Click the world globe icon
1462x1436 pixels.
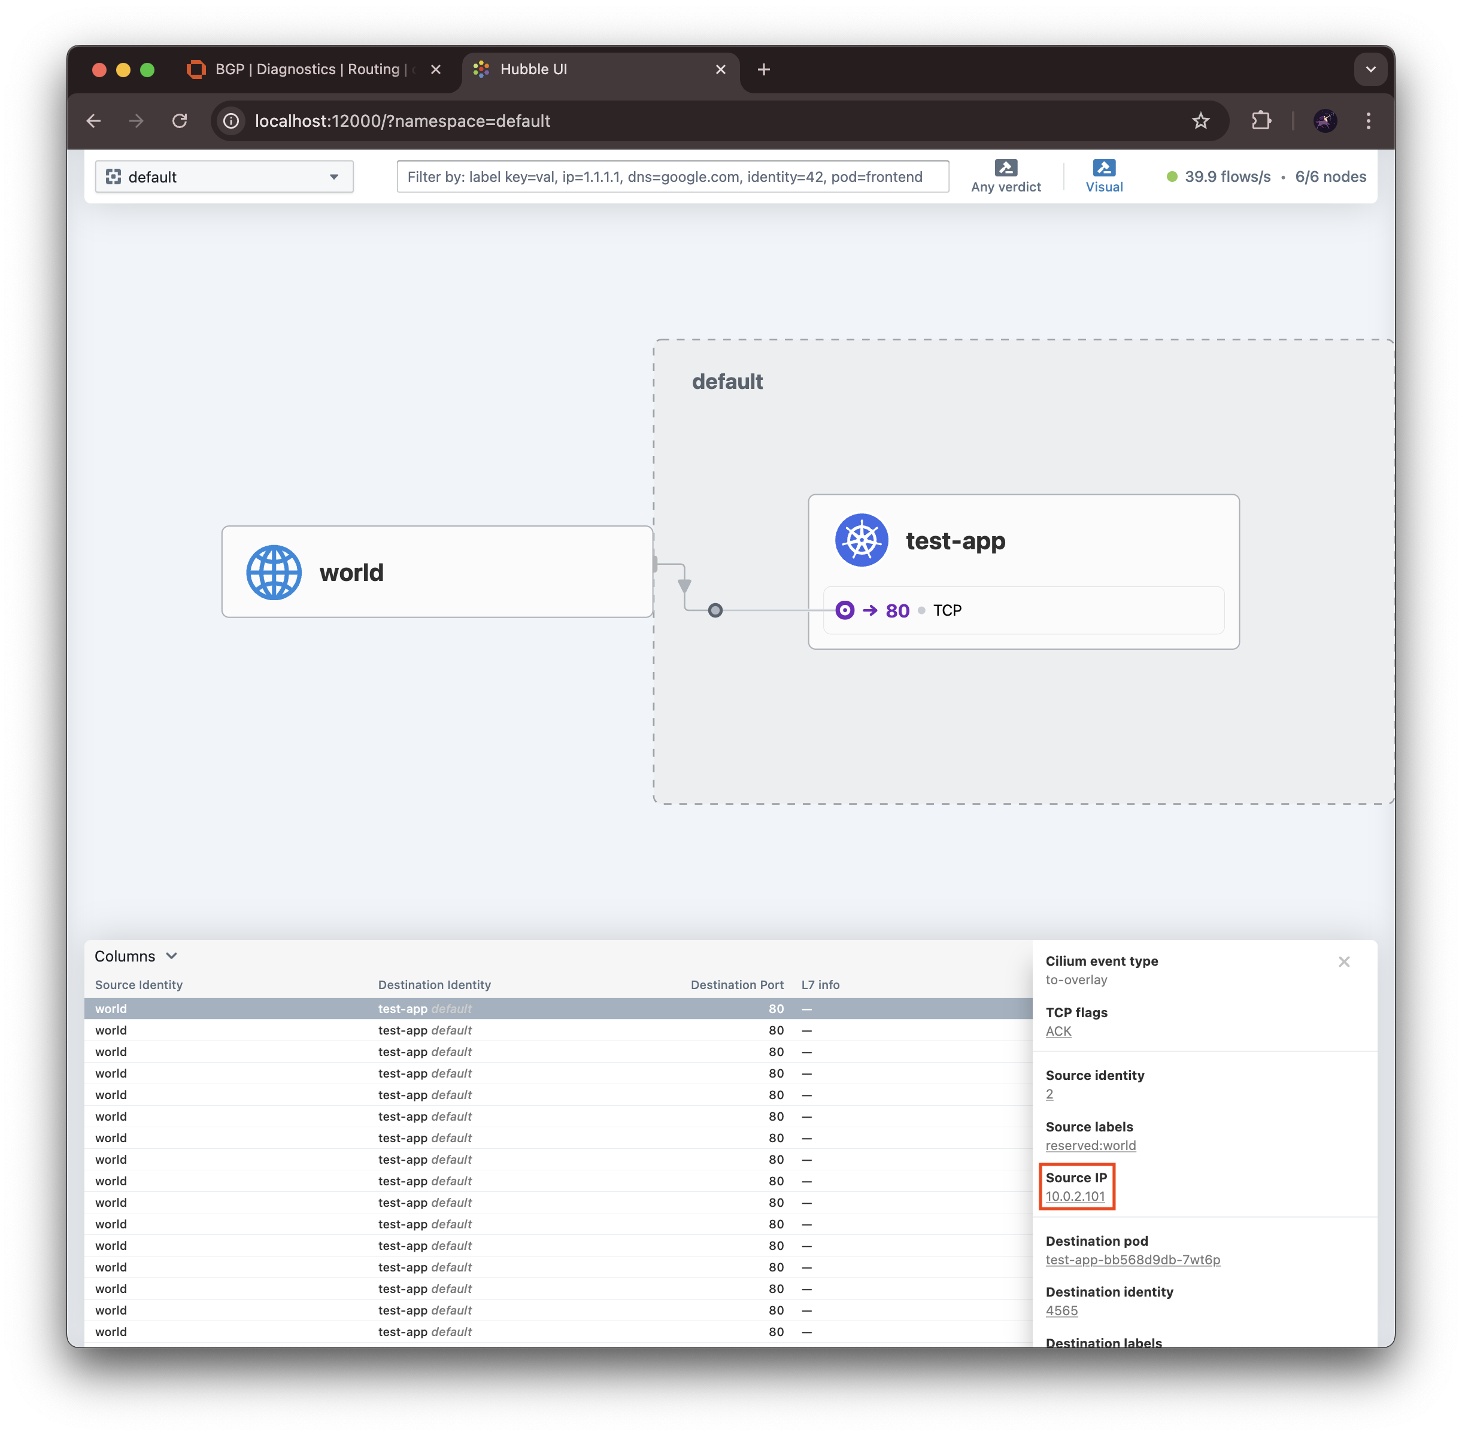pos(274,573)
